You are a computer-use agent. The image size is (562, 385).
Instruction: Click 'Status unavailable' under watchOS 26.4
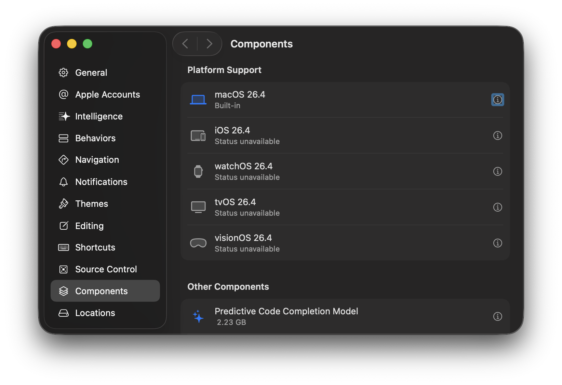tap(247, 177)
